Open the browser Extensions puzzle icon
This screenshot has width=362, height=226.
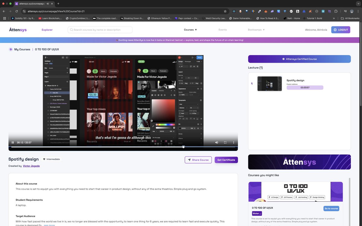coord(336,11)
